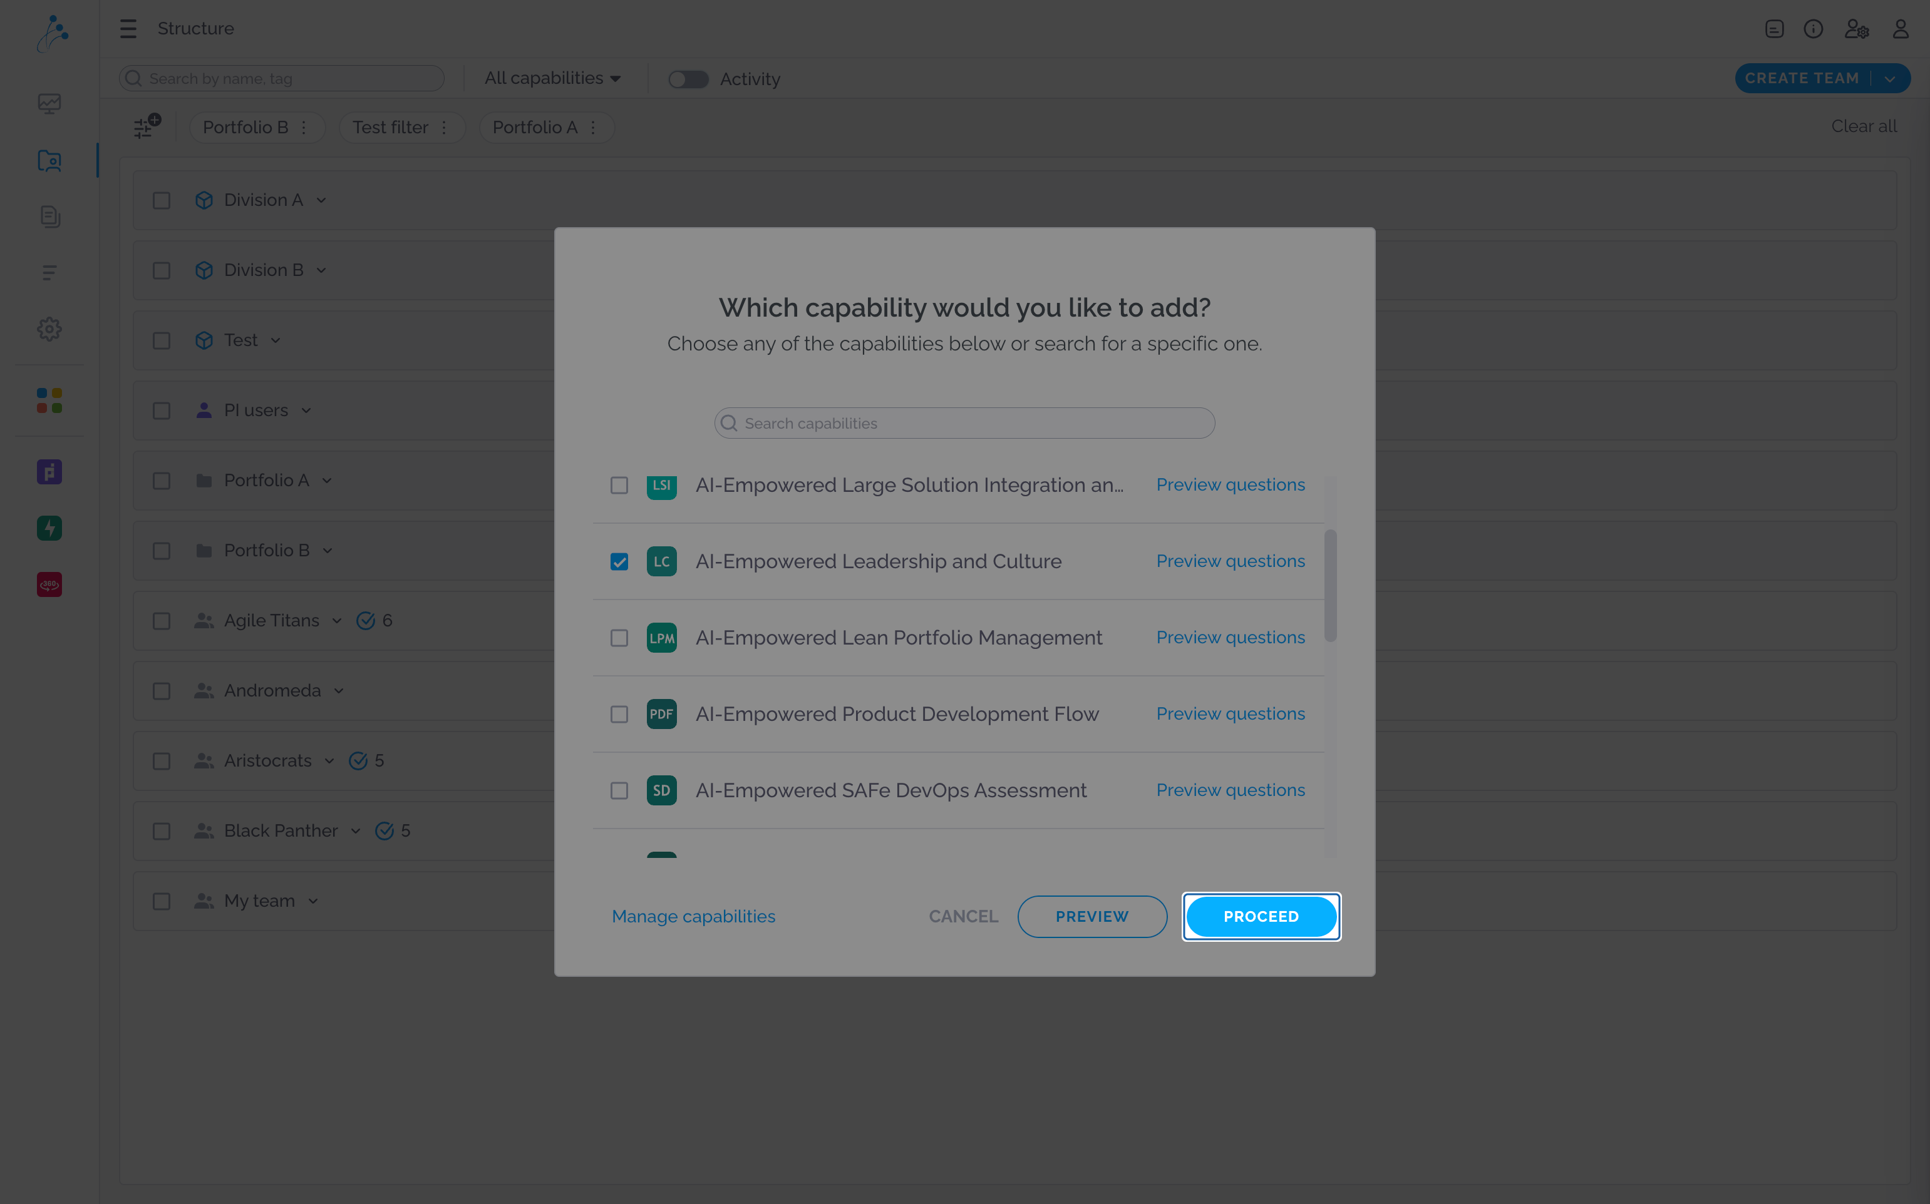Screen dimensions: 1930x1204
Task: Open the profile icon in top bar
Action: coord(1901,29)
